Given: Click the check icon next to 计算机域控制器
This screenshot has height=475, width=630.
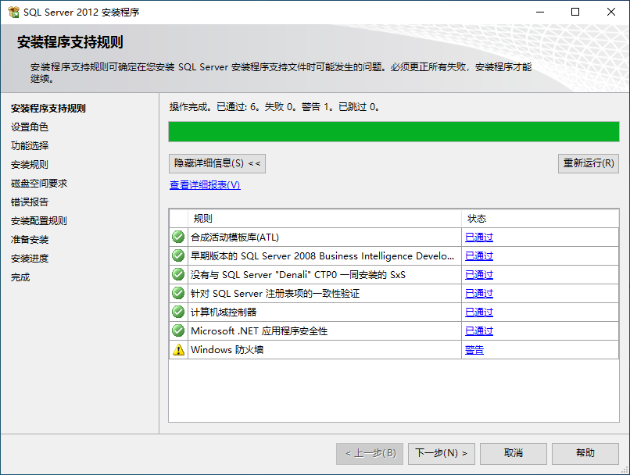Looking at the screenshot, I should point(178,312).
